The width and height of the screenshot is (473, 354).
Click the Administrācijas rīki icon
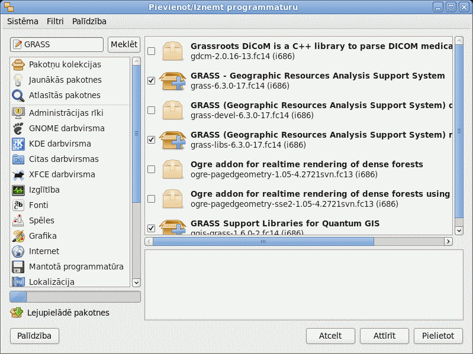coord(18,113)
